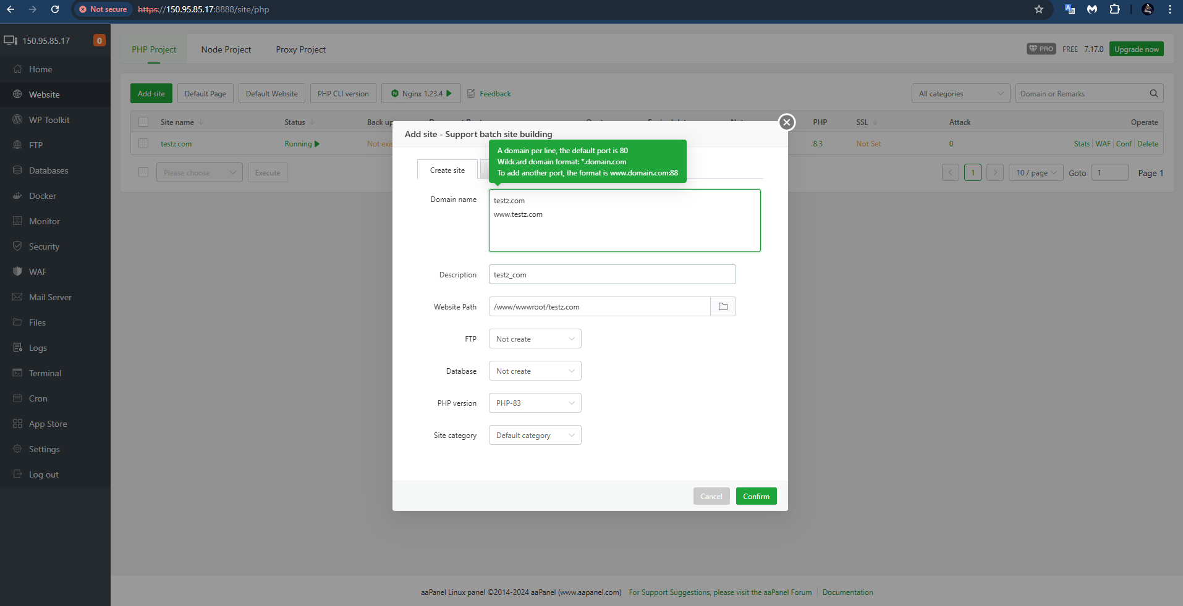Click the PHP CLI version button
This screenshot has width=1183, height=606.
343,93
